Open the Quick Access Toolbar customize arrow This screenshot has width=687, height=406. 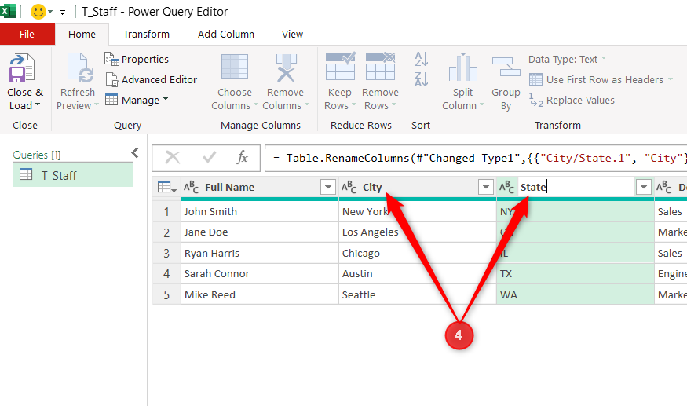click(x=63, y=13)
